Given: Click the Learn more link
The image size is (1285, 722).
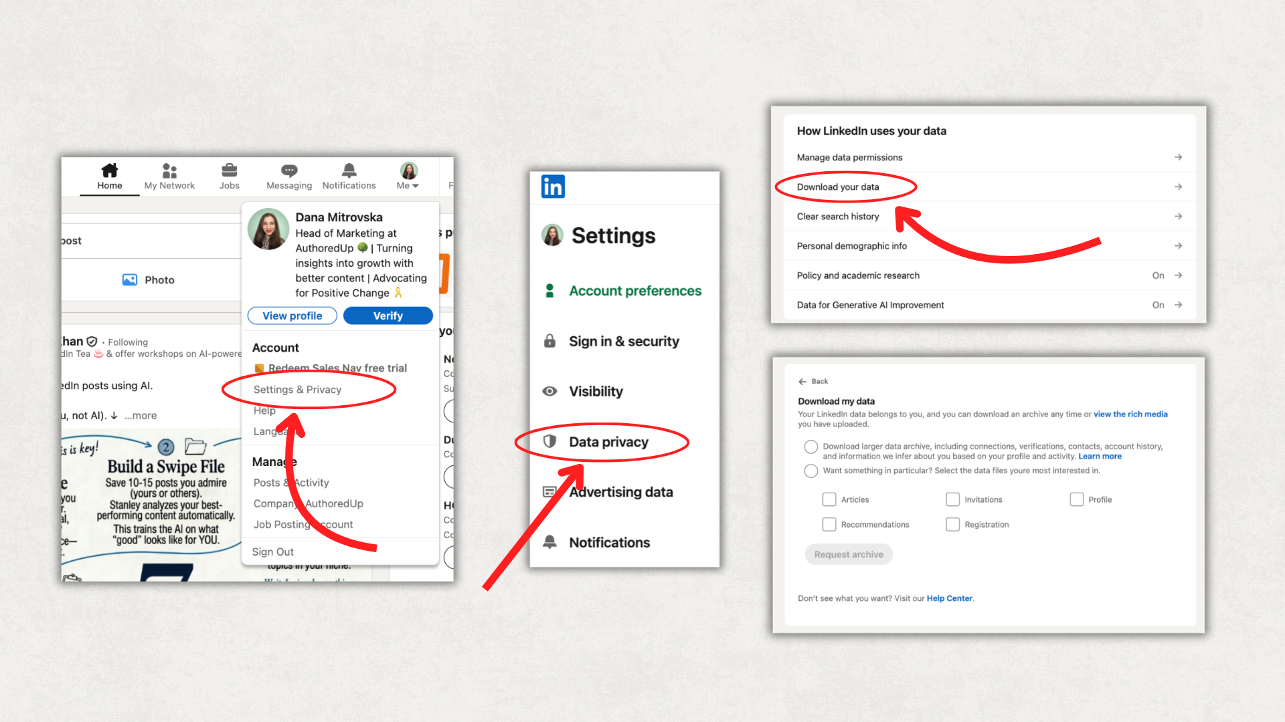Looking at the screenshot, I should 1100,457.
